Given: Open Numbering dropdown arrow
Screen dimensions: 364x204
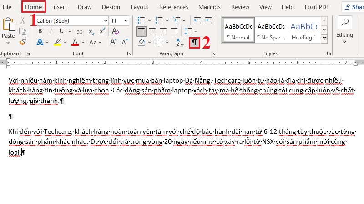Looking at the screenshot, I should click(x=167, y=20).
